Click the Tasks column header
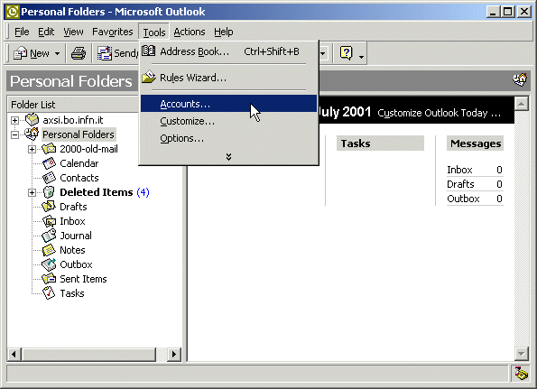537x389 pixels. tap(380, 144)
